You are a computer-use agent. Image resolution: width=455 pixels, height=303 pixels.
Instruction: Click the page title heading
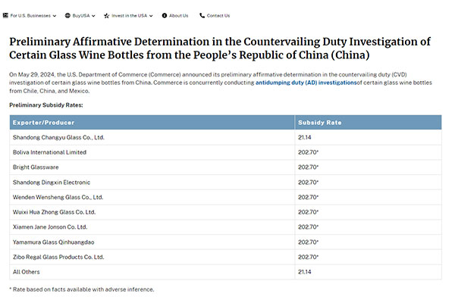pyautogui.click(x=220, y=48)
